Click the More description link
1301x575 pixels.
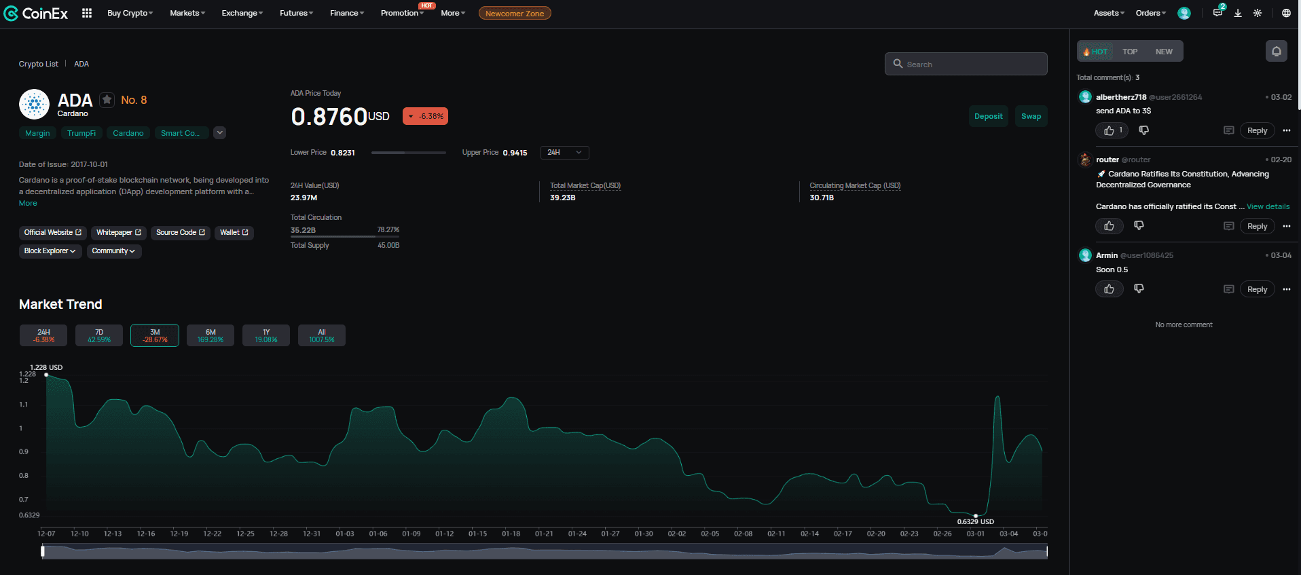pos(28,203)
